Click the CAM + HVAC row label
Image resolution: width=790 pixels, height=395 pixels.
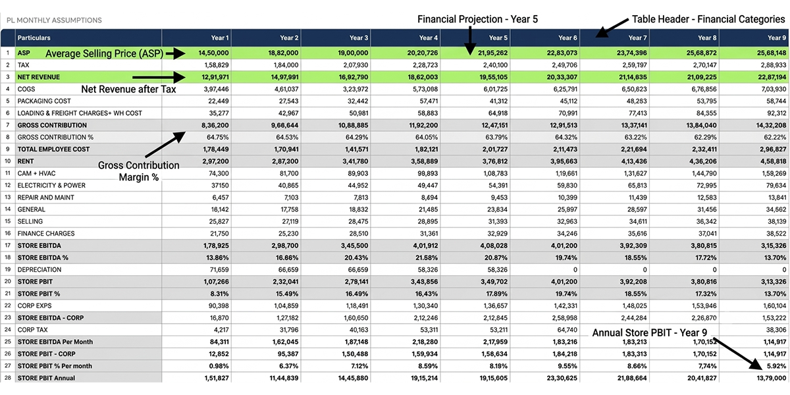click(x=36, y=173)
